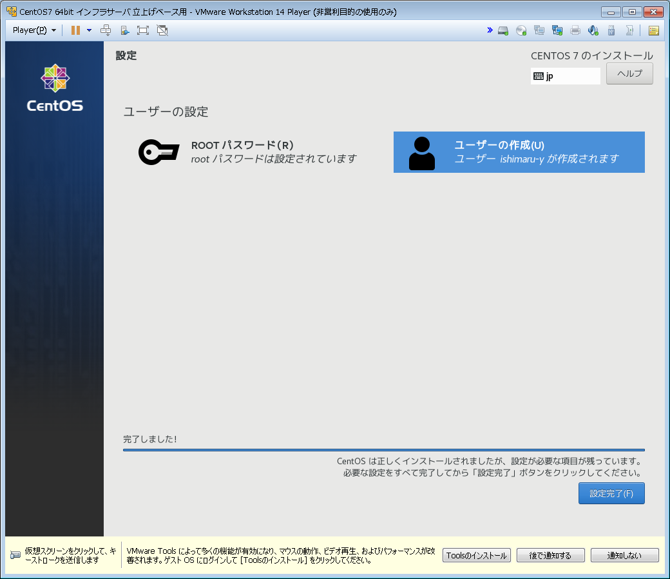
Task: Enter full screen mode
Action: (143, 30)
